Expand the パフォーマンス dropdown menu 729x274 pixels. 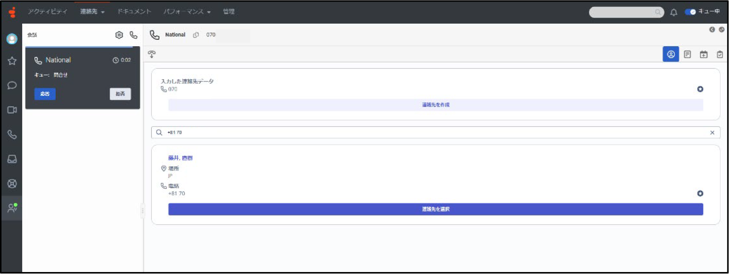[x=187, y=12]
